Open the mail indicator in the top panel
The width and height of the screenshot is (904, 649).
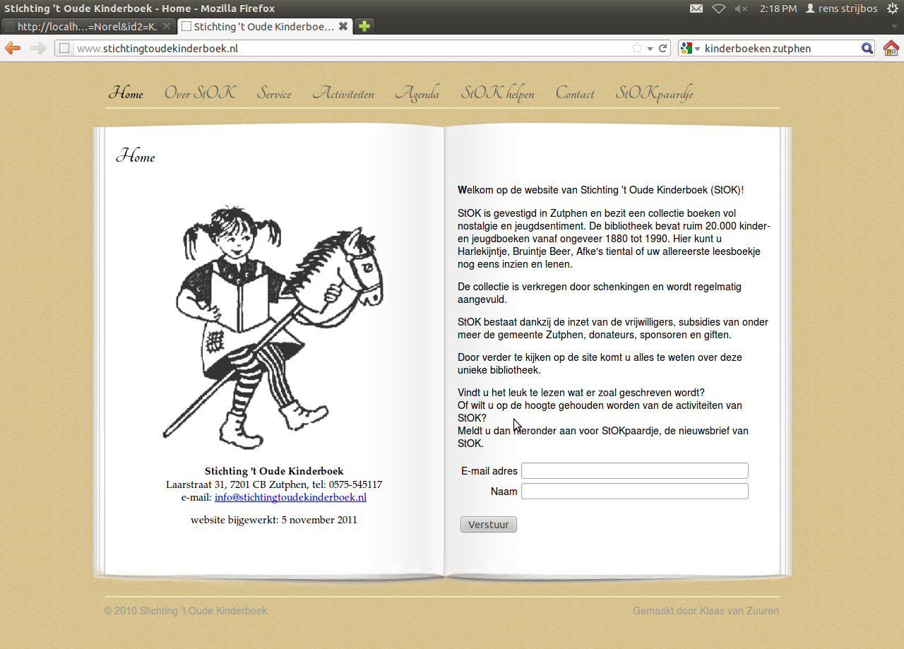pyautogui.click(x=696, y=8)
